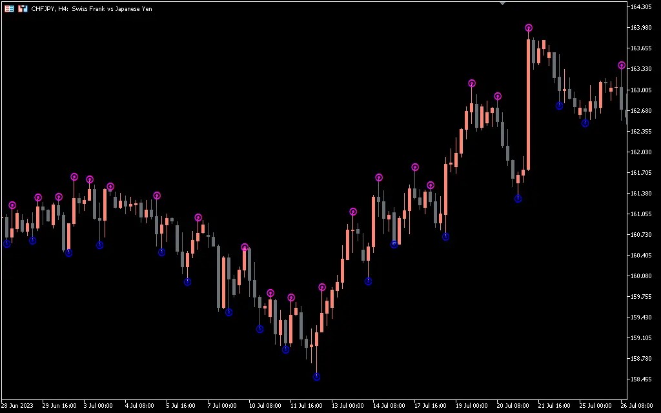Viewport: 661px width, 413px height.
Task: Select the lowest blue fractal marker on chart
Action: [x=316, y=377]
